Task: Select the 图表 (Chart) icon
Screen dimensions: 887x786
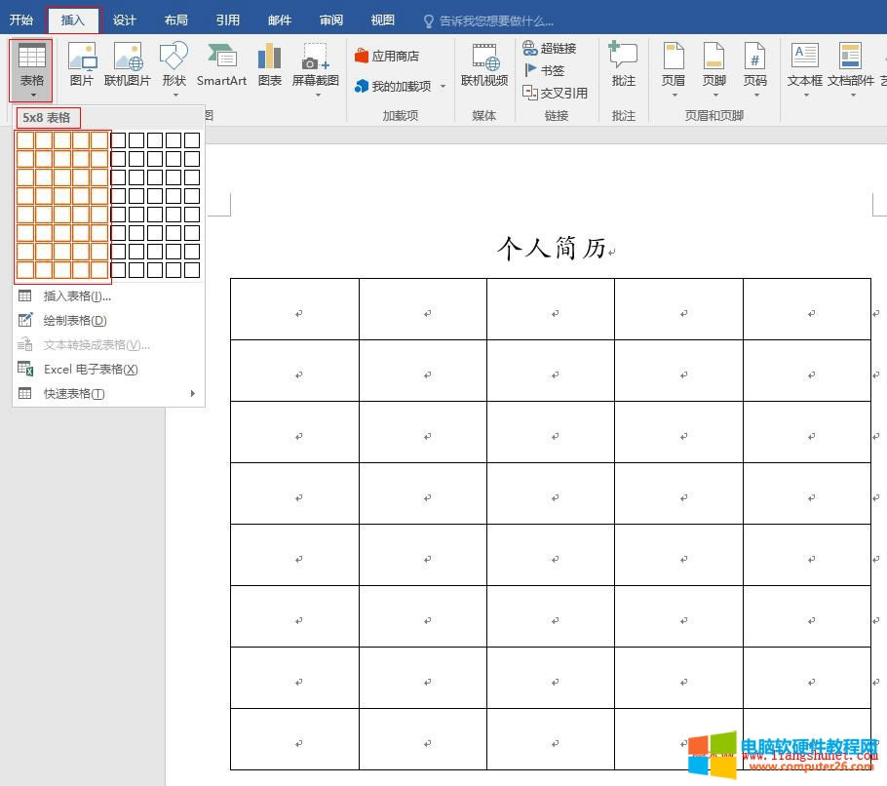Action: tap(269, 68)
